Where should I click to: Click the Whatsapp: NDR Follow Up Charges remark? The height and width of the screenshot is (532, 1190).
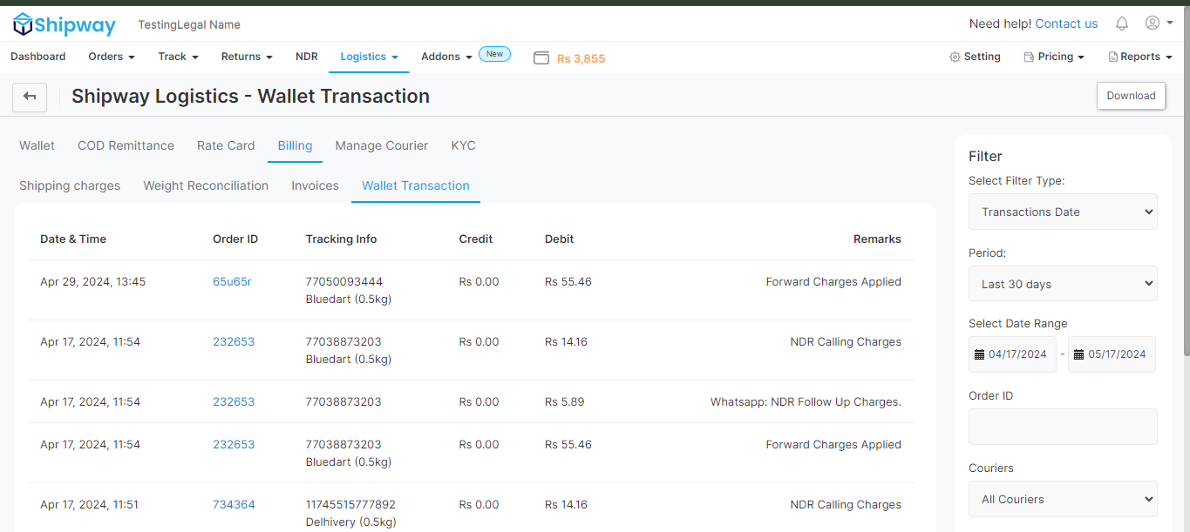(806, 402)
